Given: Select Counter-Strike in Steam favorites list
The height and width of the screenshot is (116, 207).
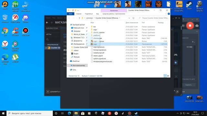Looking at the screenshot, I should (x=54, y=48).
